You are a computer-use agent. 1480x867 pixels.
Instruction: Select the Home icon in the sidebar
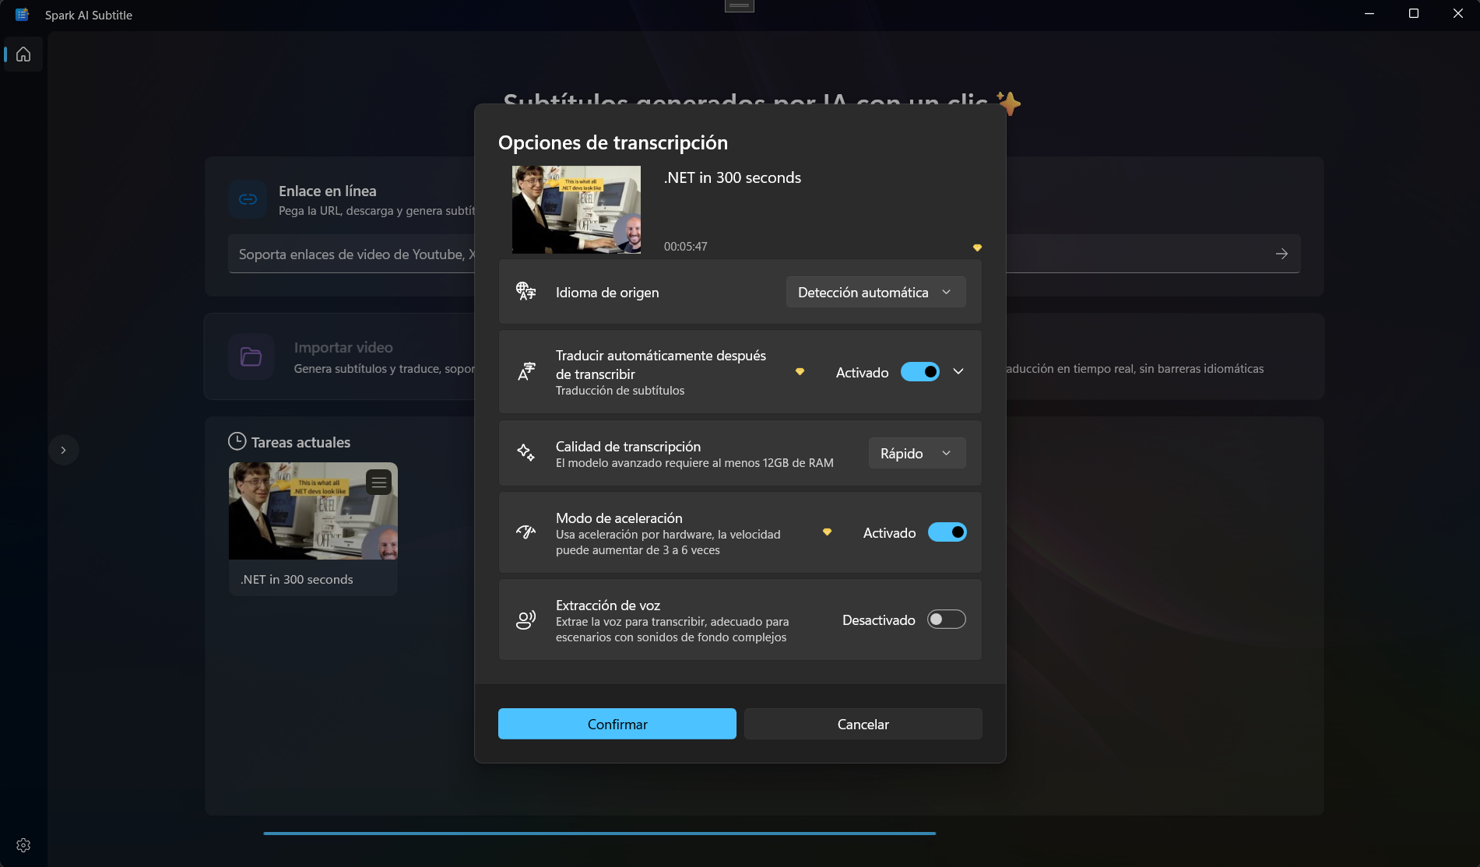pos(23,54)
